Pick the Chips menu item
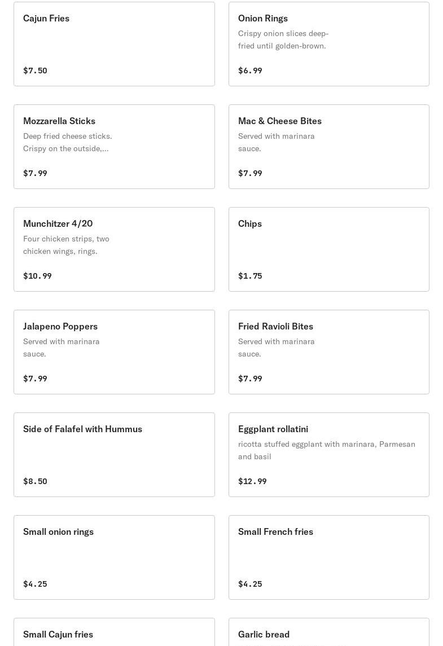 point(328,249)
